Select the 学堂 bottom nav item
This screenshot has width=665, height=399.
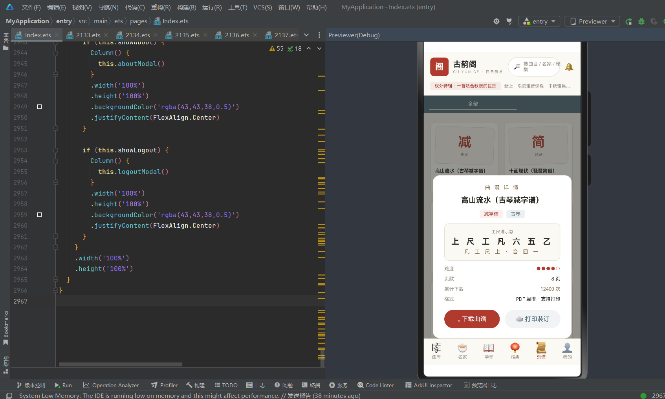tap(489, 351)
